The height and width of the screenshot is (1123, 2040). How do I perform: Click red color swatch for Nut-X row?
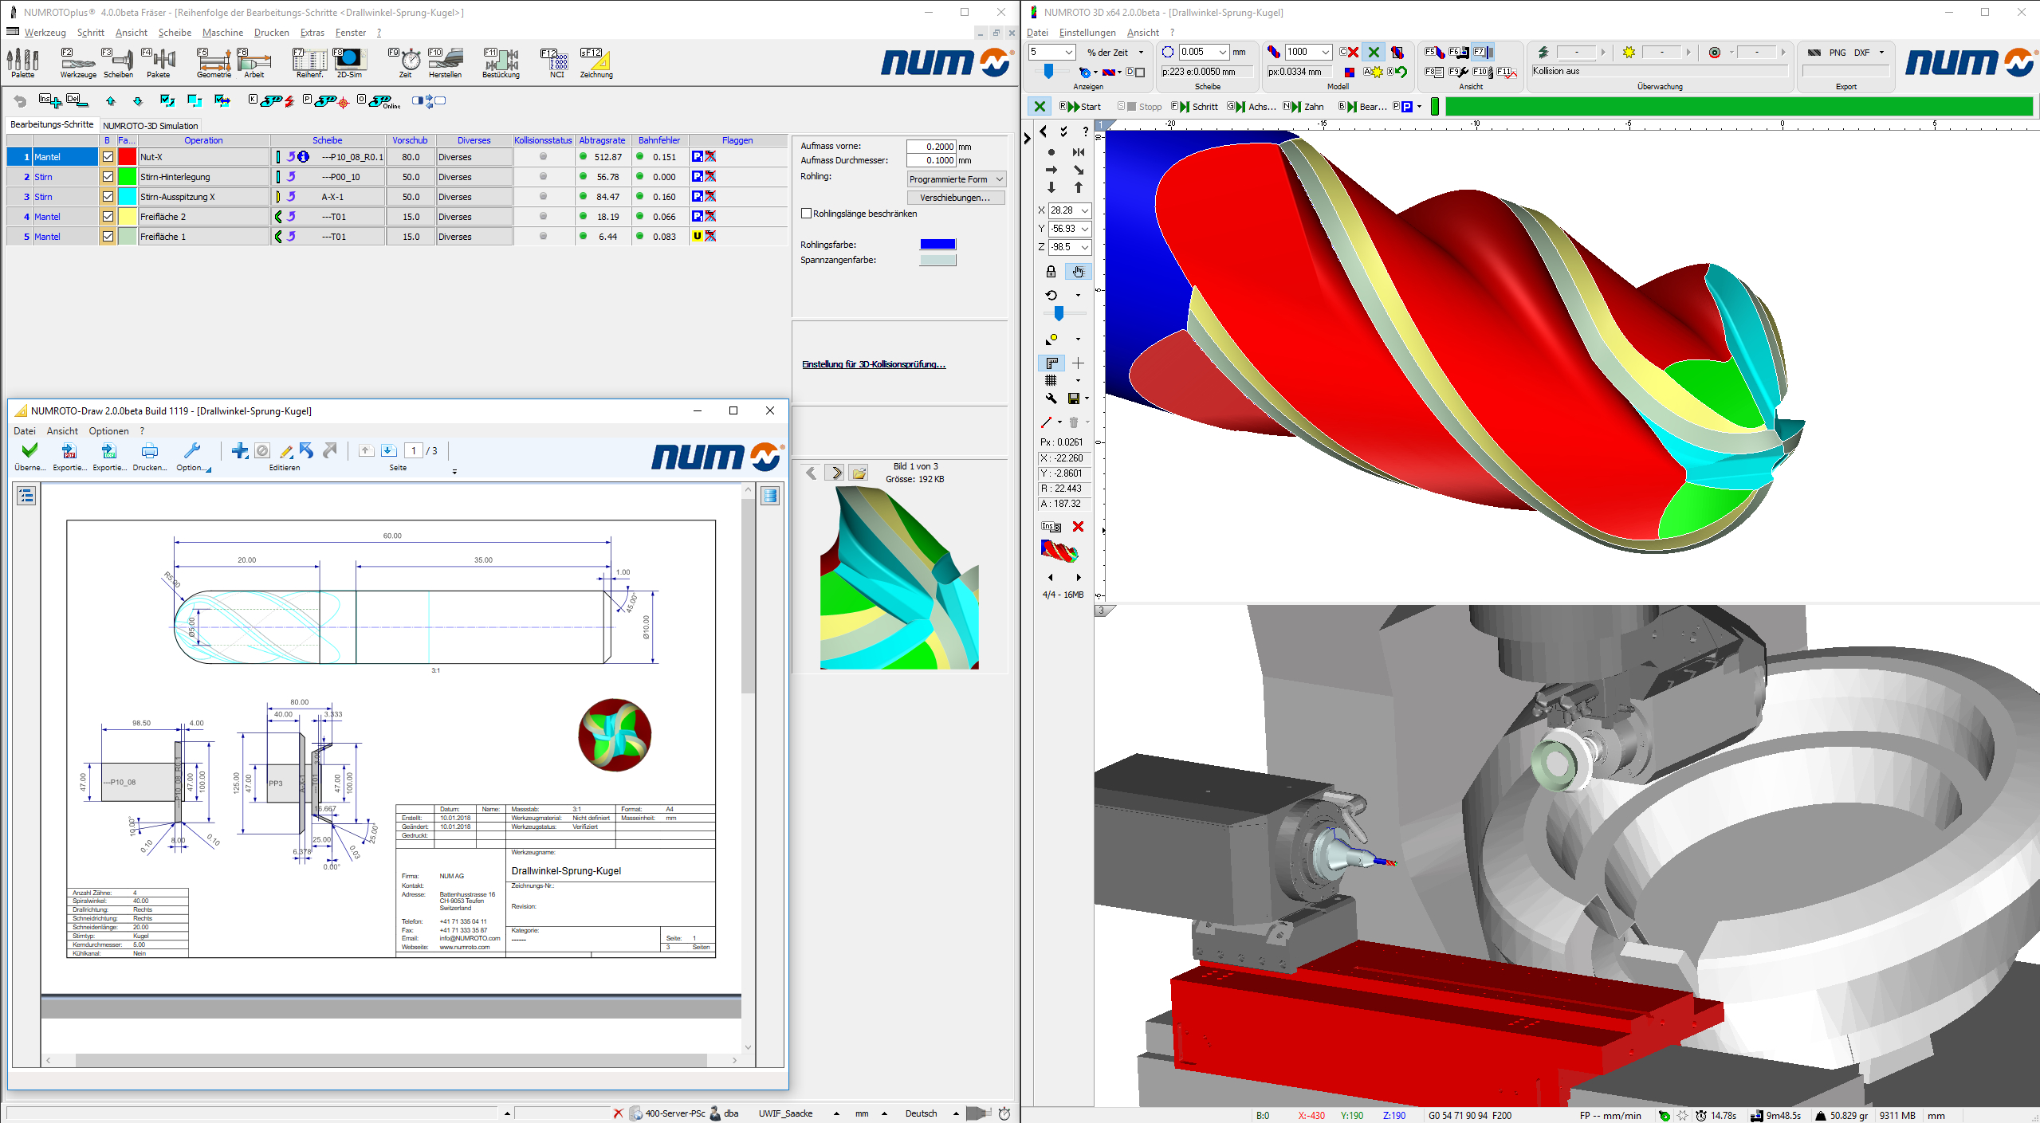click(x=127, y=157)
